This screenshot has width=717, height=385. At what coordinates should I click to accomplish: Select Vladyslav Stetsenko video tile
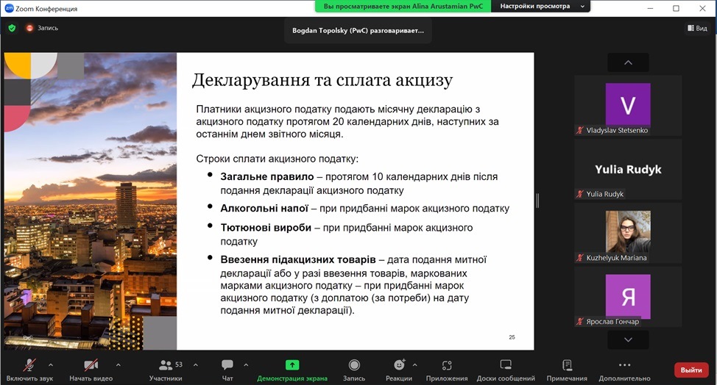click(x=628, y=105)
